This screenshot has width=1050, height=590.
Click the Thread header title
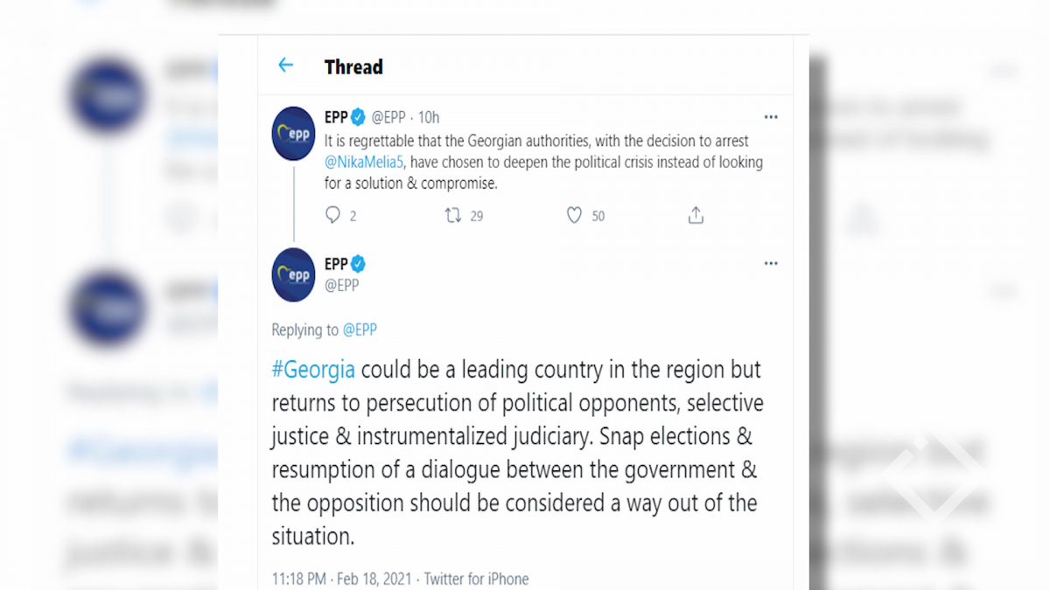click(353, 66)
